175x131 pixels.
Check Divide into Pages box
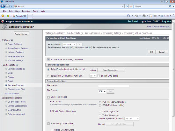click(x=48, y=97)
